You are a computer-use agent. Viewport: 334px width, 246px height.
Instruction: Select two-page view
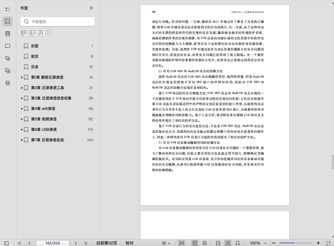[x=205, y=243]
